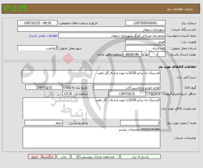
Task: Click the ایجاد کننده درخواست field
Action: tap(112, 36)
